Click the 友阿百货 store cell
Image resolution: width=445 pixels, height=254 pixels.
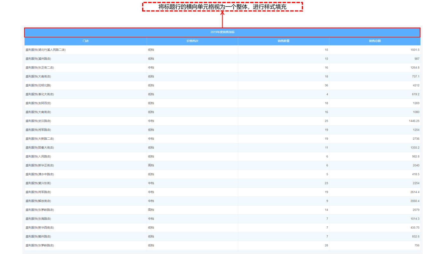[x=38, y=103]
